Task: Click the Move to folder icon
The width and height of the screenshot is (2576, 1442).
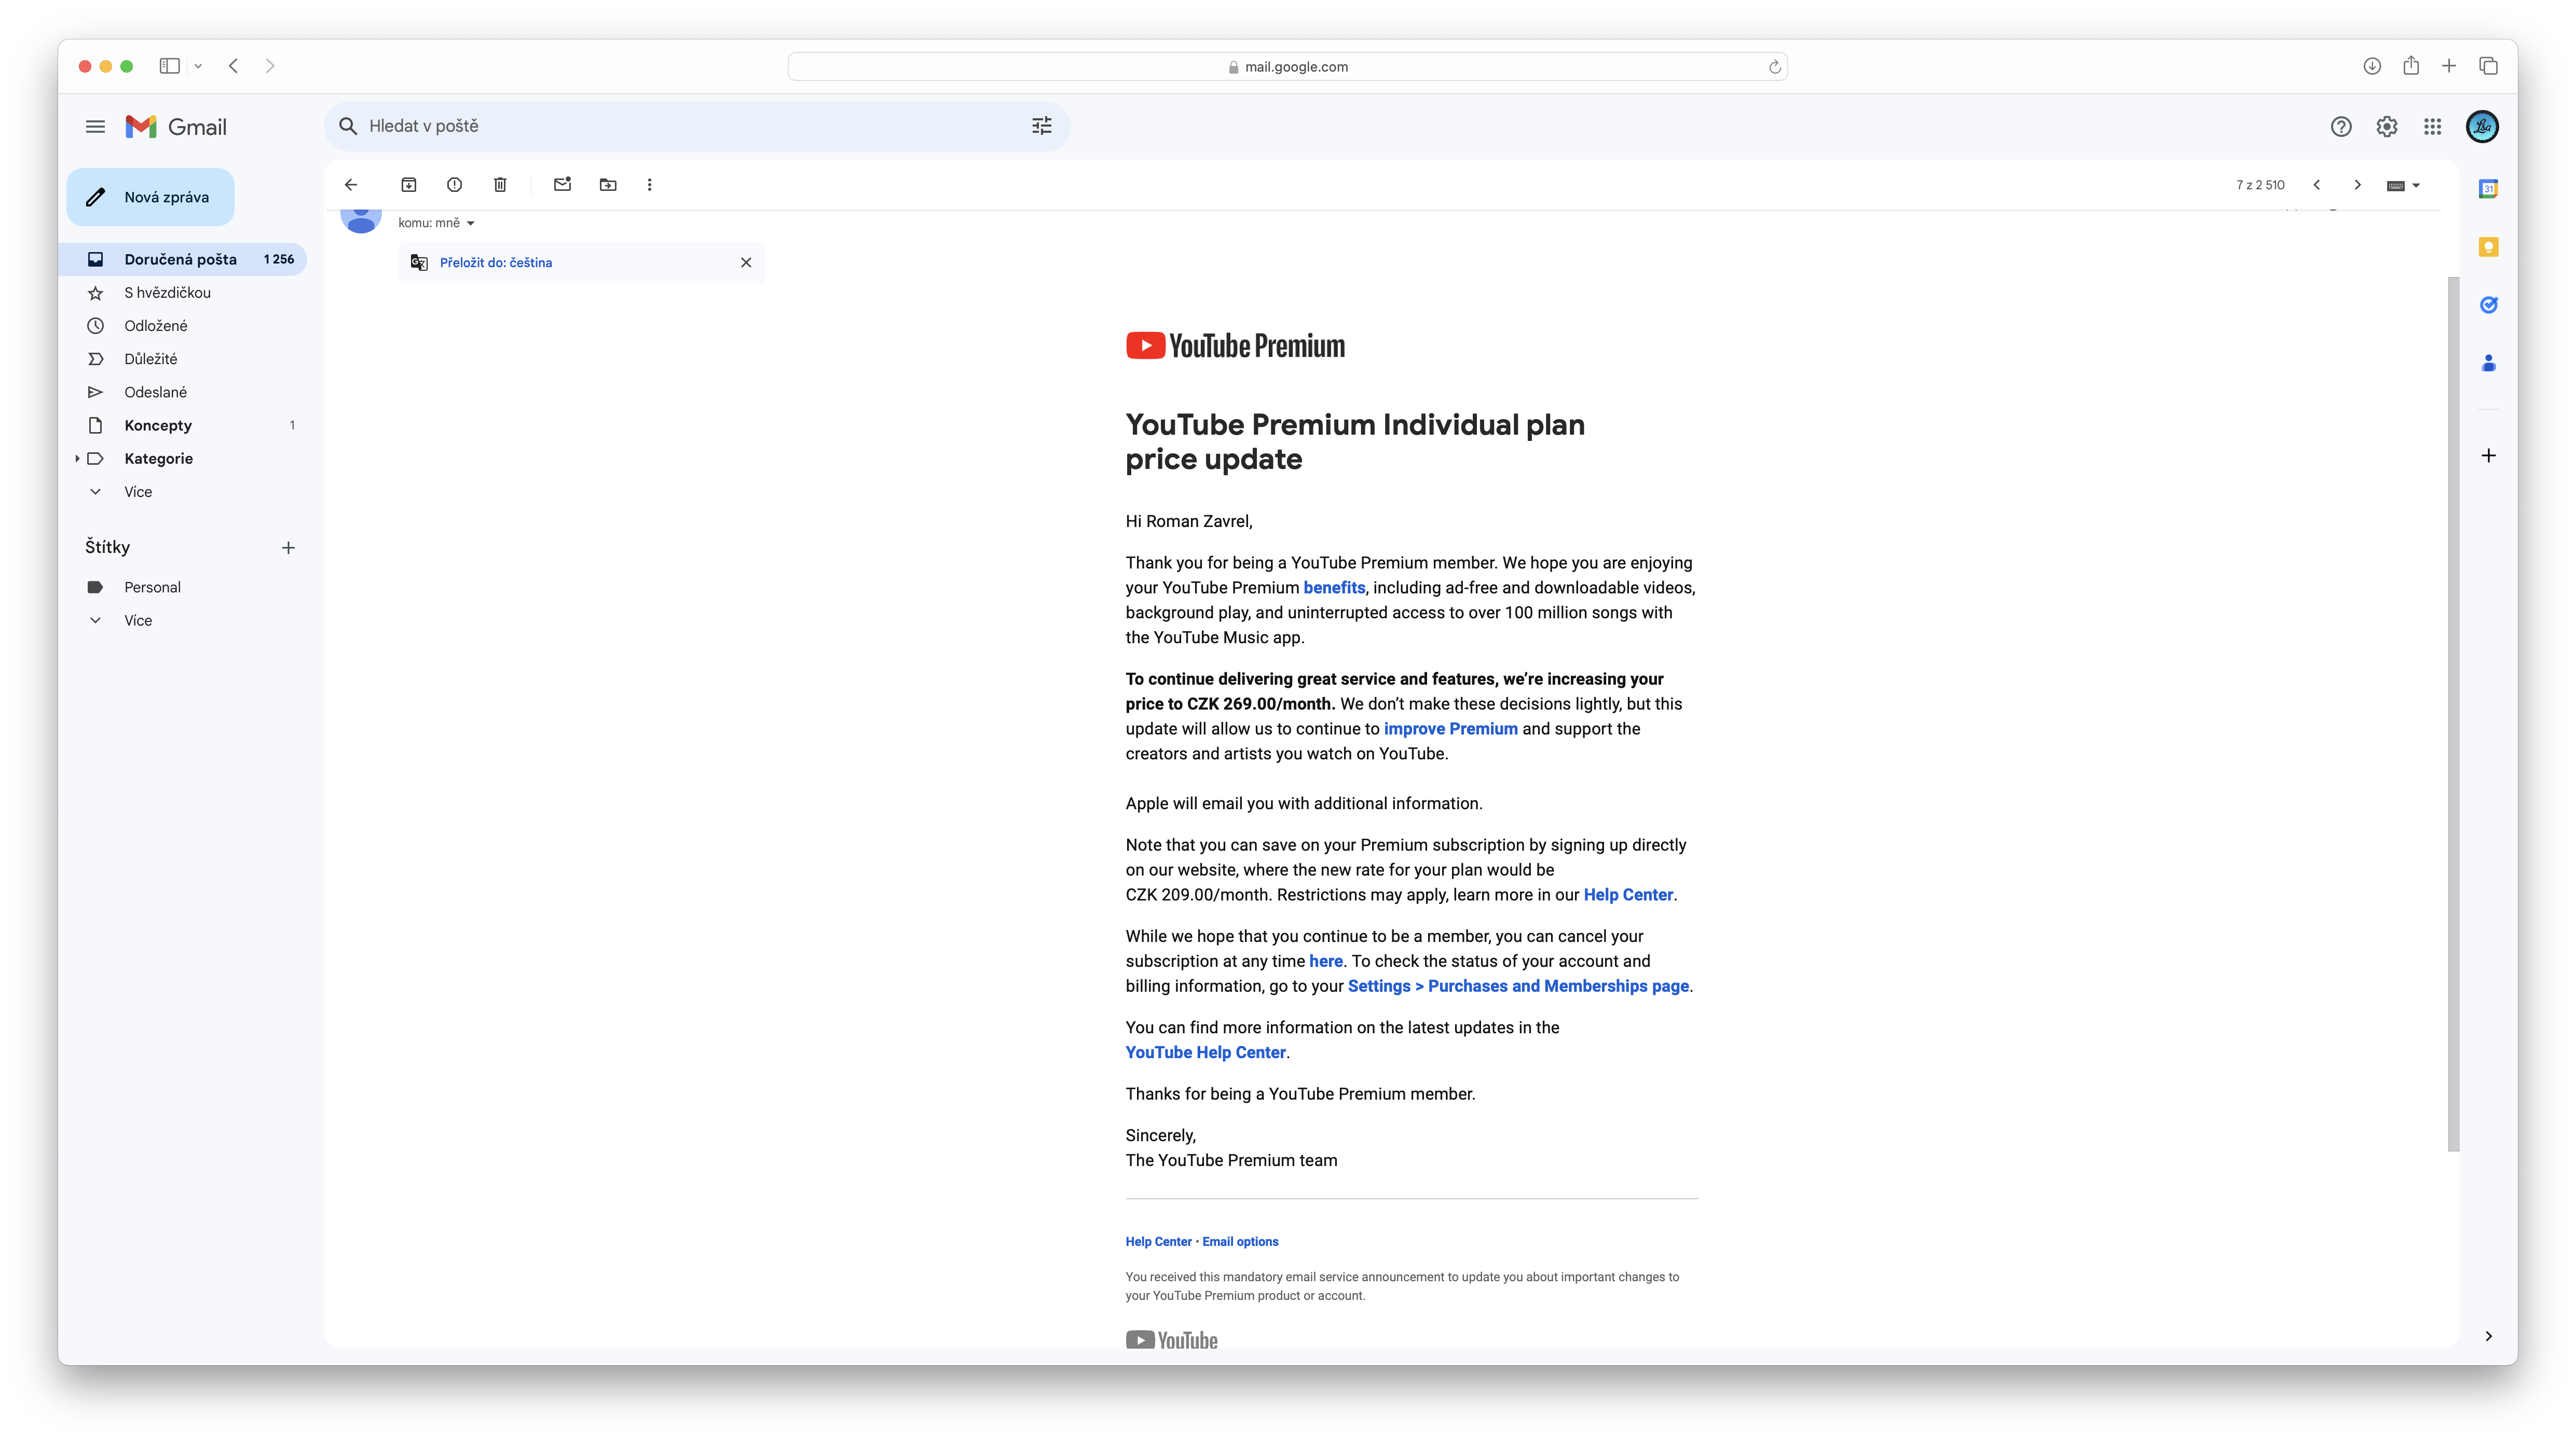Action: point(608,185)
